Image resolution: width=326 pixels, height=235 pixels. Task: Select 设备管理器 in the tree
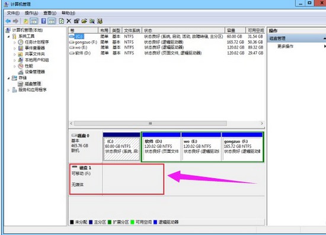coord(35,72)
